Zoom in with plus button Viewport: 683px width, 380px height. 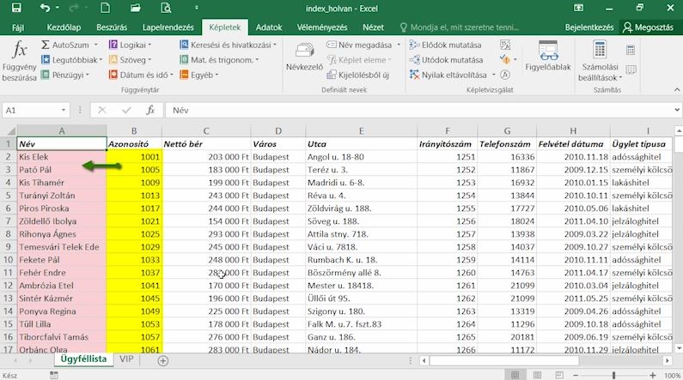653,375
